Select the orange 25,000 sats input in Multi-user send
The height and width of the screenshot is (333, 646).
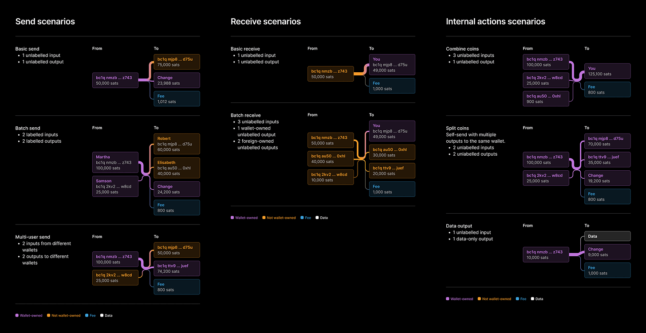tap(115, 278)
